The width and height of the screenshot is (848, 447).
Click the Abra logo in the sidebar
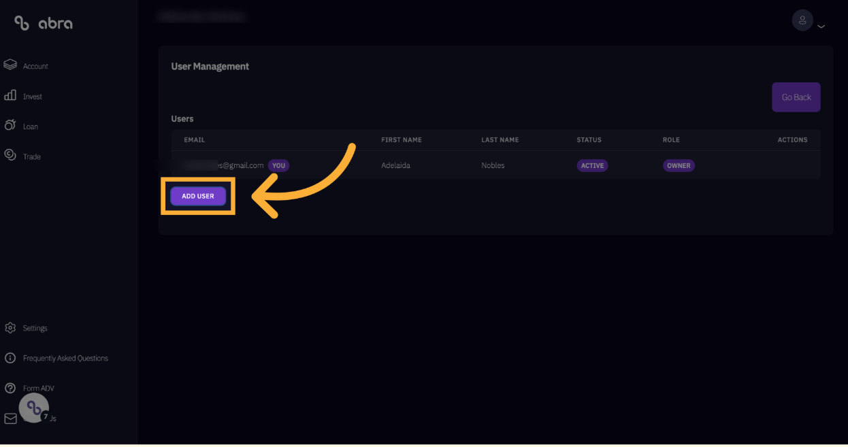tap(44, 23)
